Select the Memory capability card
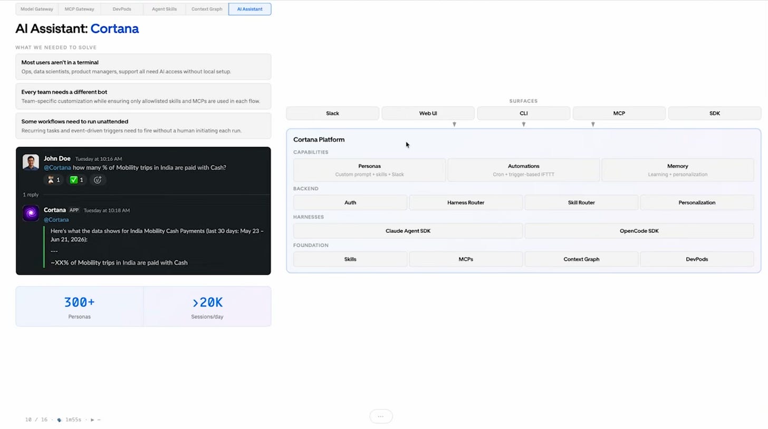The image size is (768, 429). click(x=678, y=170)
